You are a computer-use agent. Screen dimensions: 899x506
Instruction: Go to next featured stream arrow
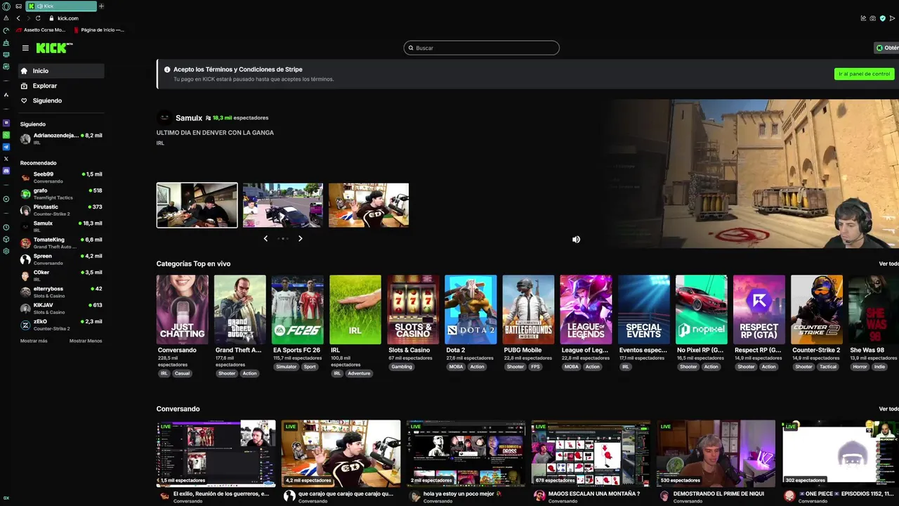click(x=300, y=239)
